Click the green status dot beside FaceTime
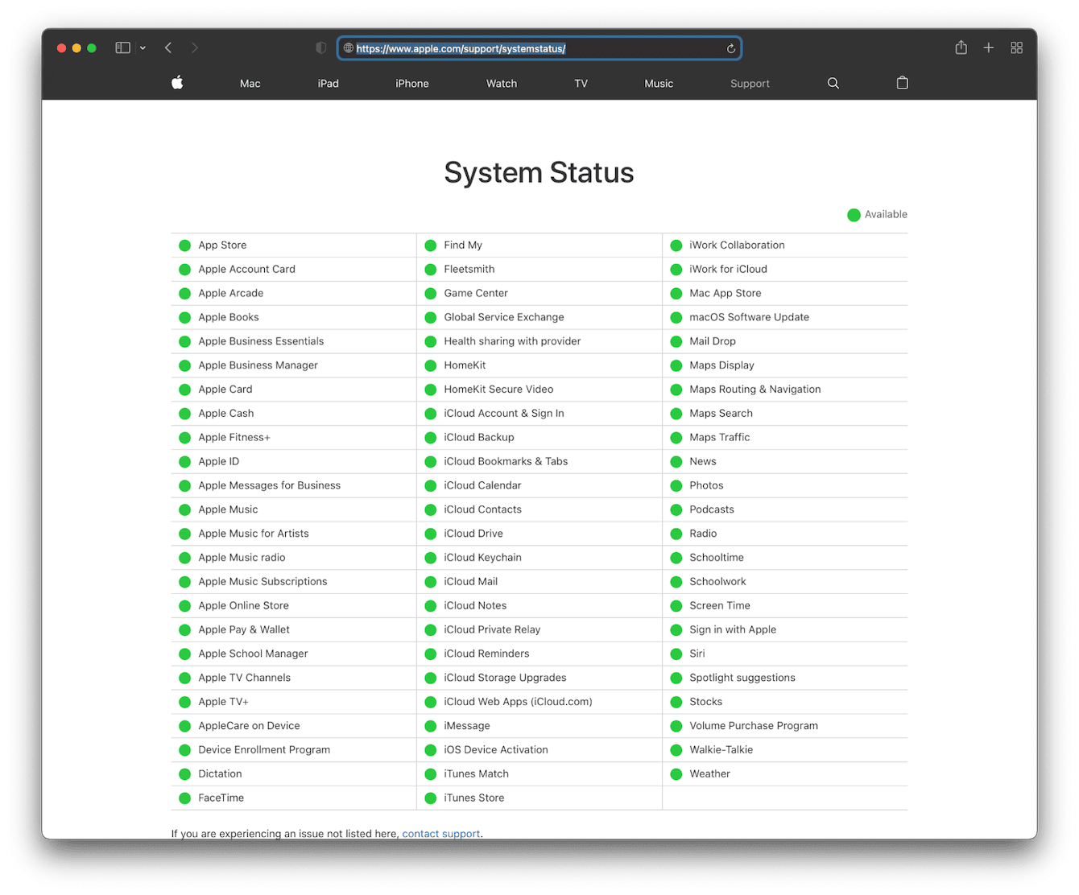The width and height of the screenshot is (1079, 895). [x=184, y=798]
